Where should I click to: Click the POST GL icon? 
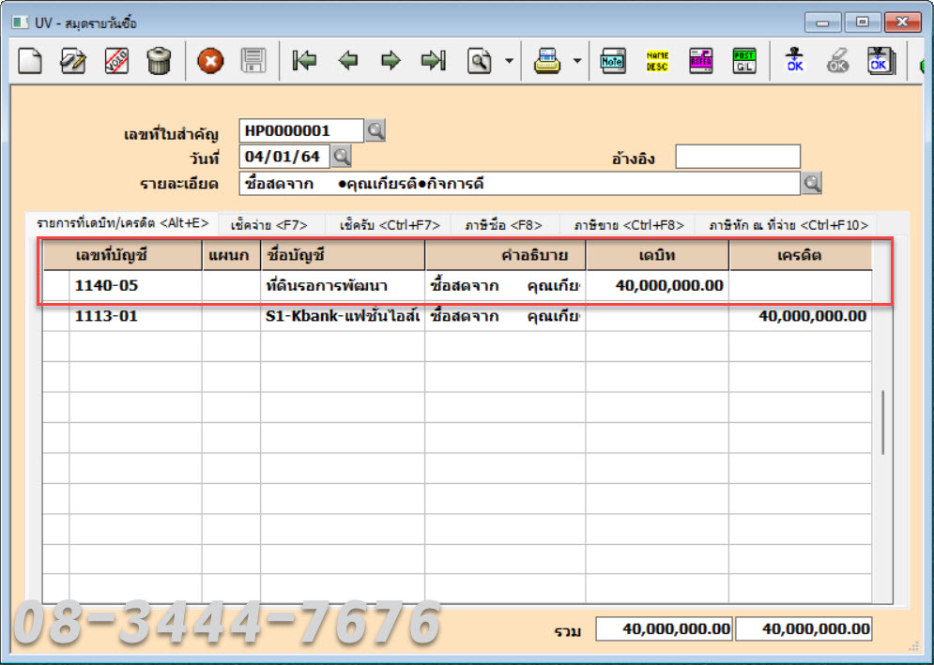[744, 61]
